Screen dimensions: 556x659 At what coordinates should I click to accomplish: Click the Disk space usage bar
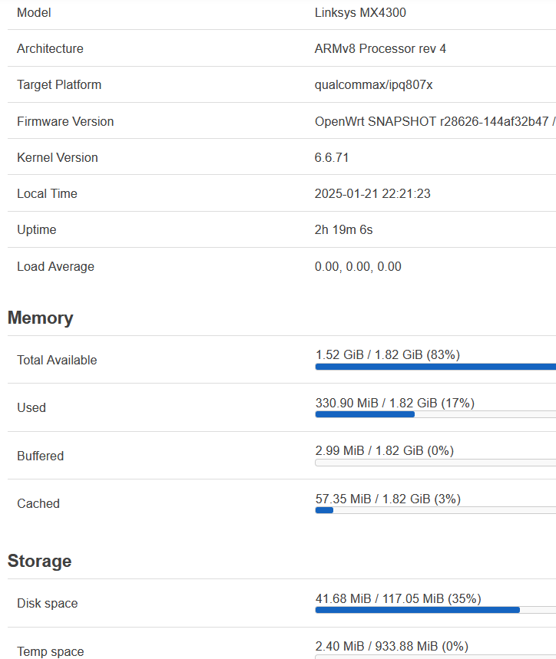435,610
